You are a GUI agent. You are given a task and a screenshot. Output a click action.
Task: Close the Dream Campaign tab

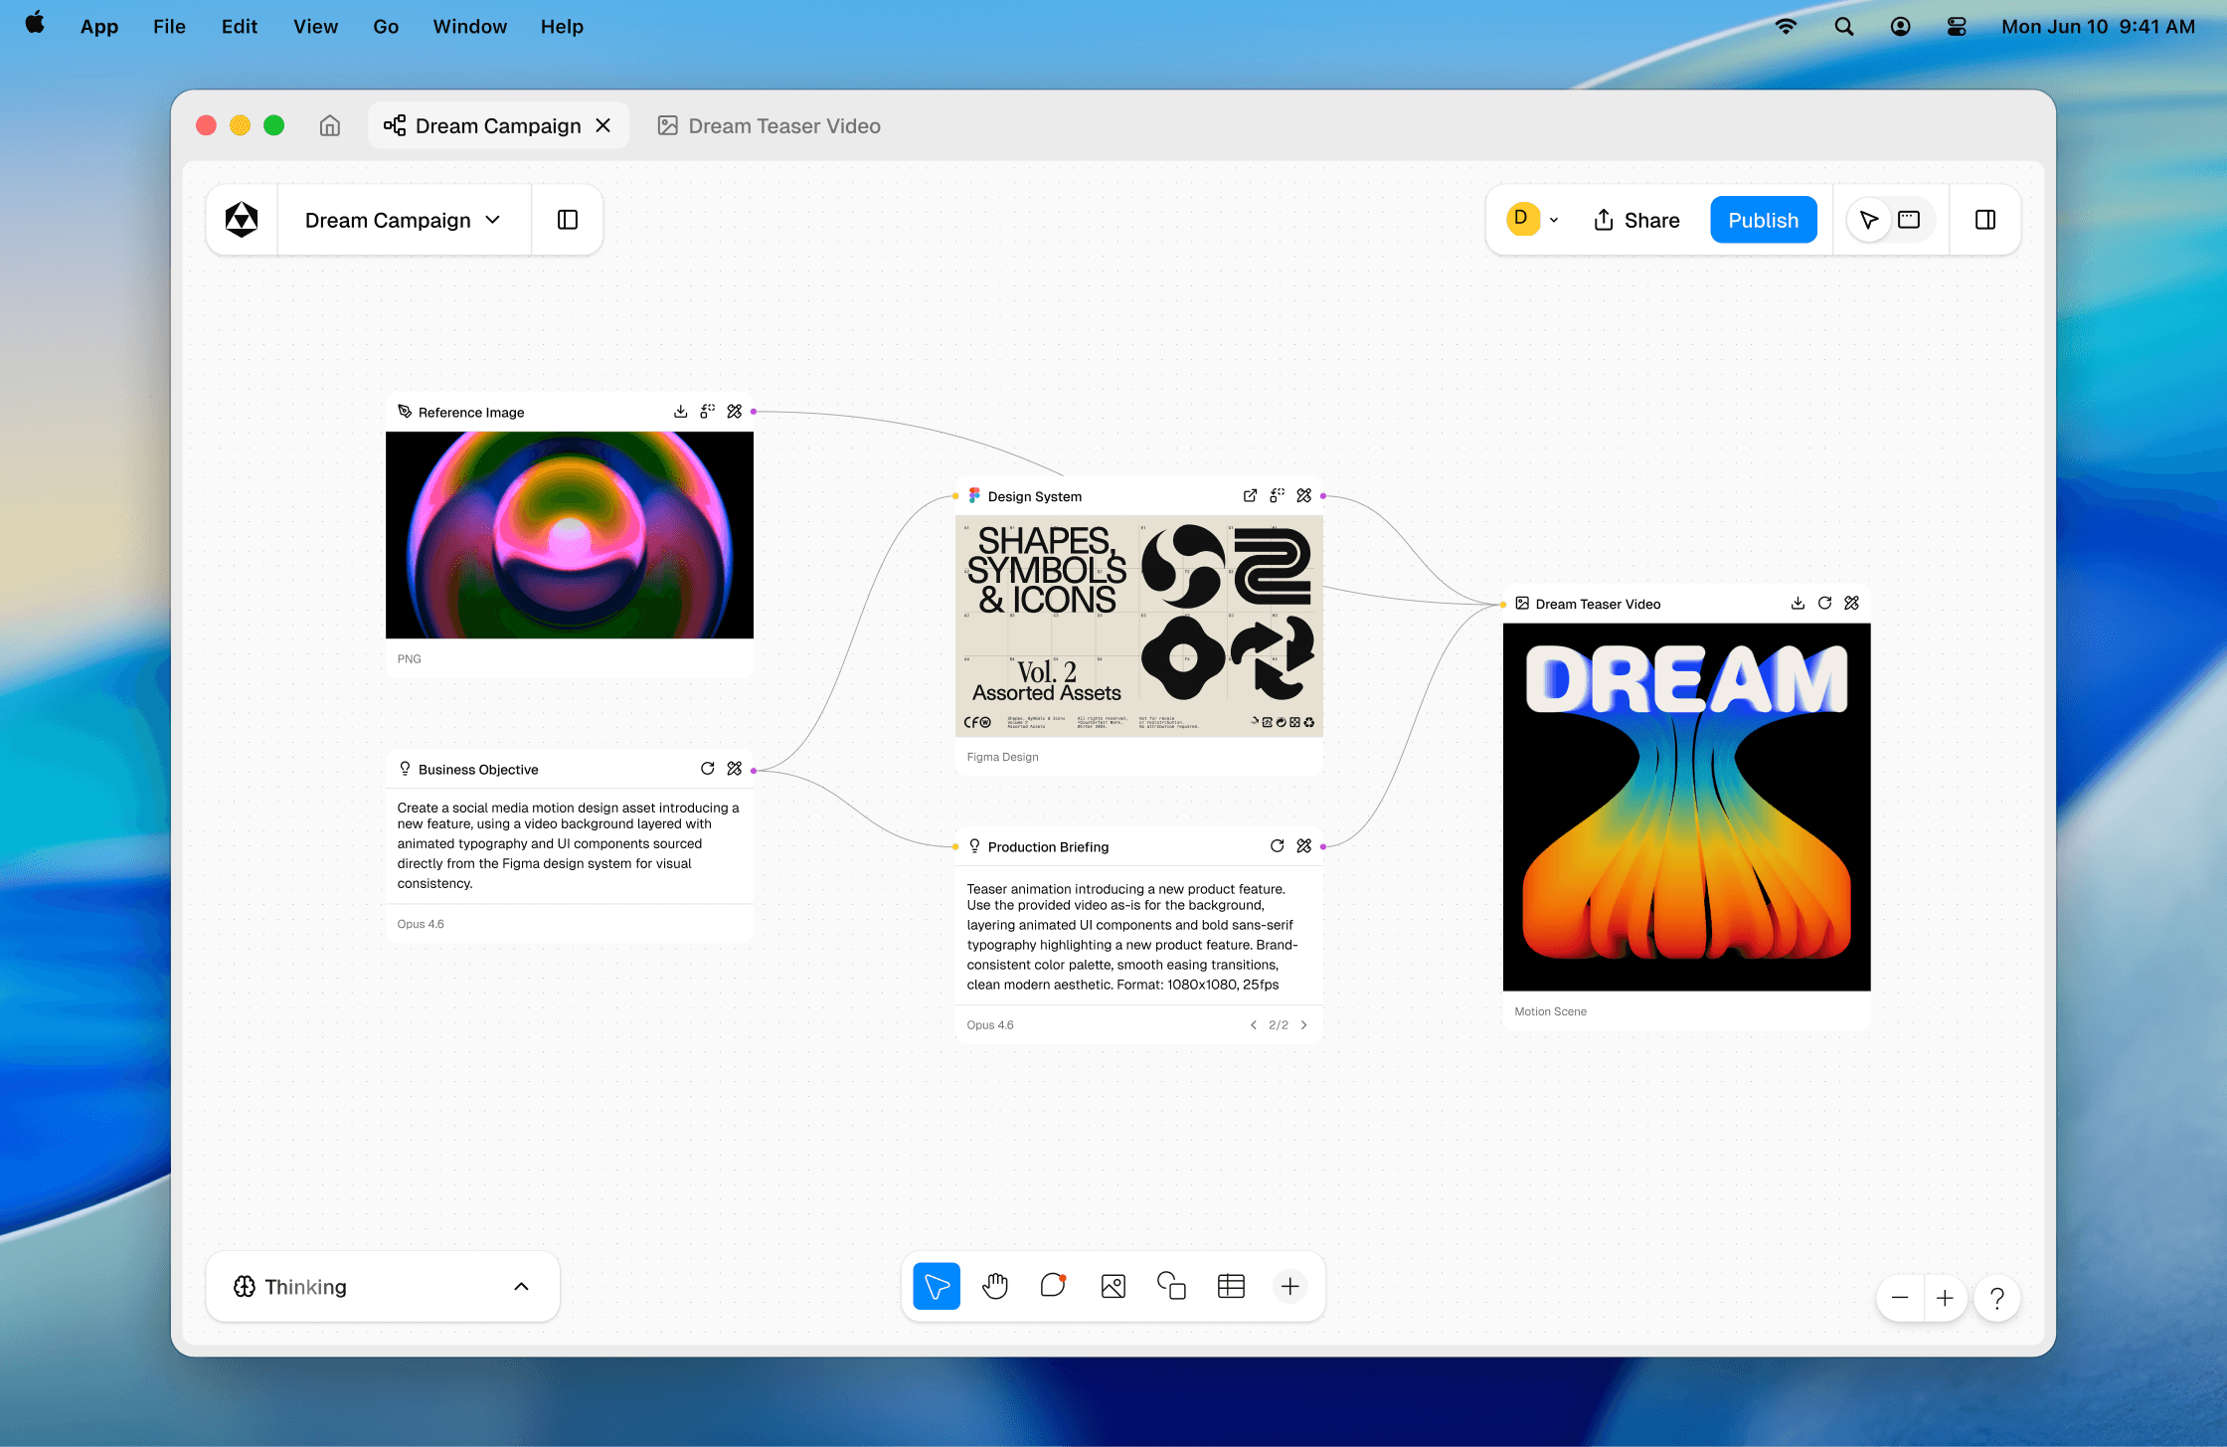(x=602, y=125)
